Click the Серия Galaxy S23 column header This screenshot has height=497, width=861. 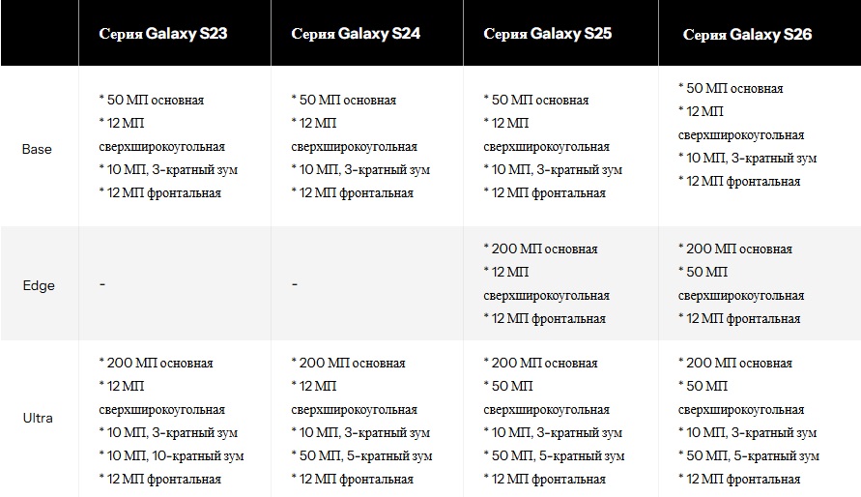163,34
